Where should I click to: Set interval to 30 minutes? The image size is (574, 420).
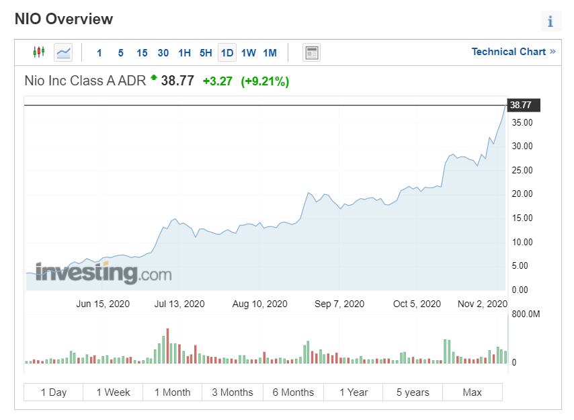point(163,53)
